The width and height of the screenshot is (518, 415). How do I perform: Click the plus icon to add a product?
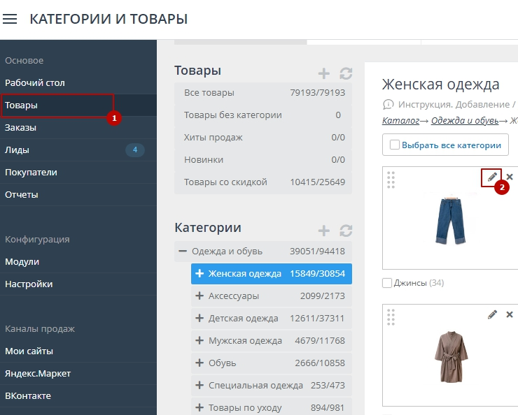[x=323, y=73]
